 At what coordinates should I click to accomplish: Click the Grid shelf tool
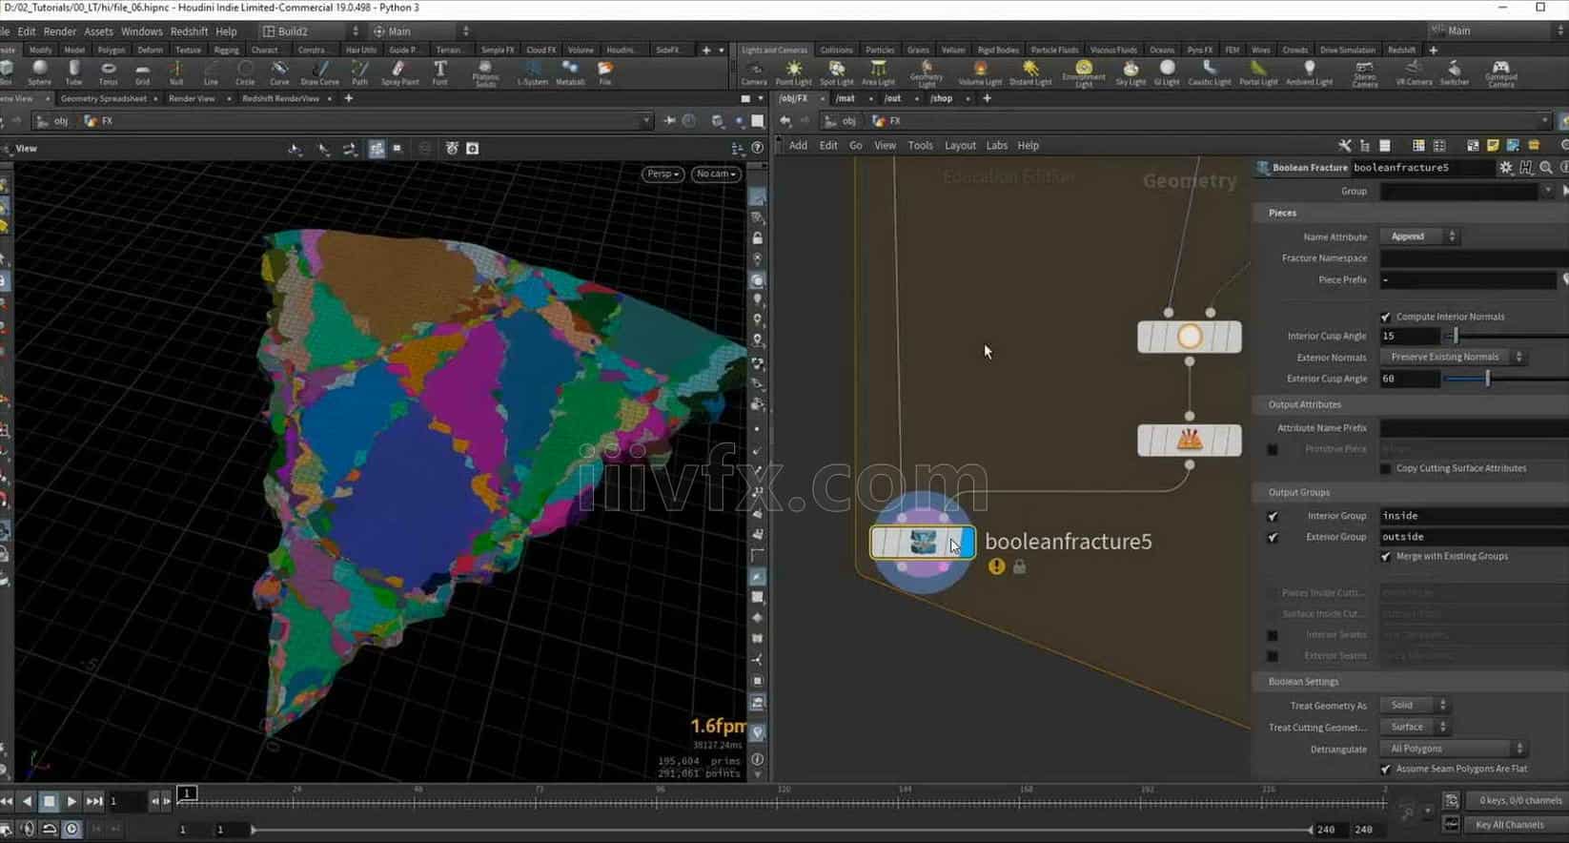point(143,72)
